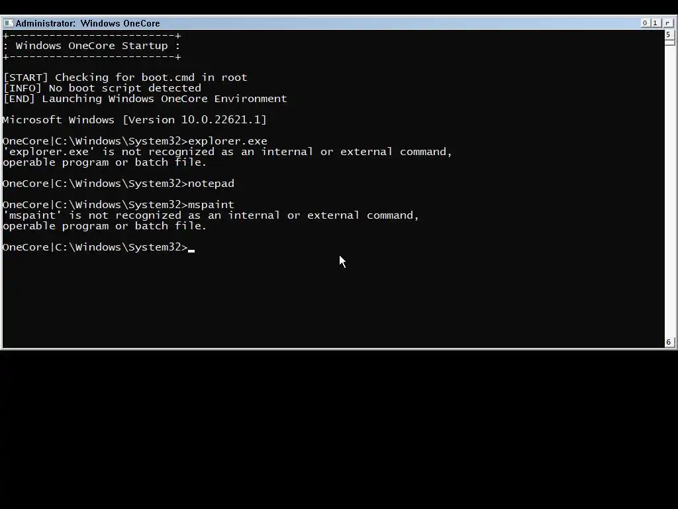
Task: Close the console with the "r" button
Action: 667,23
